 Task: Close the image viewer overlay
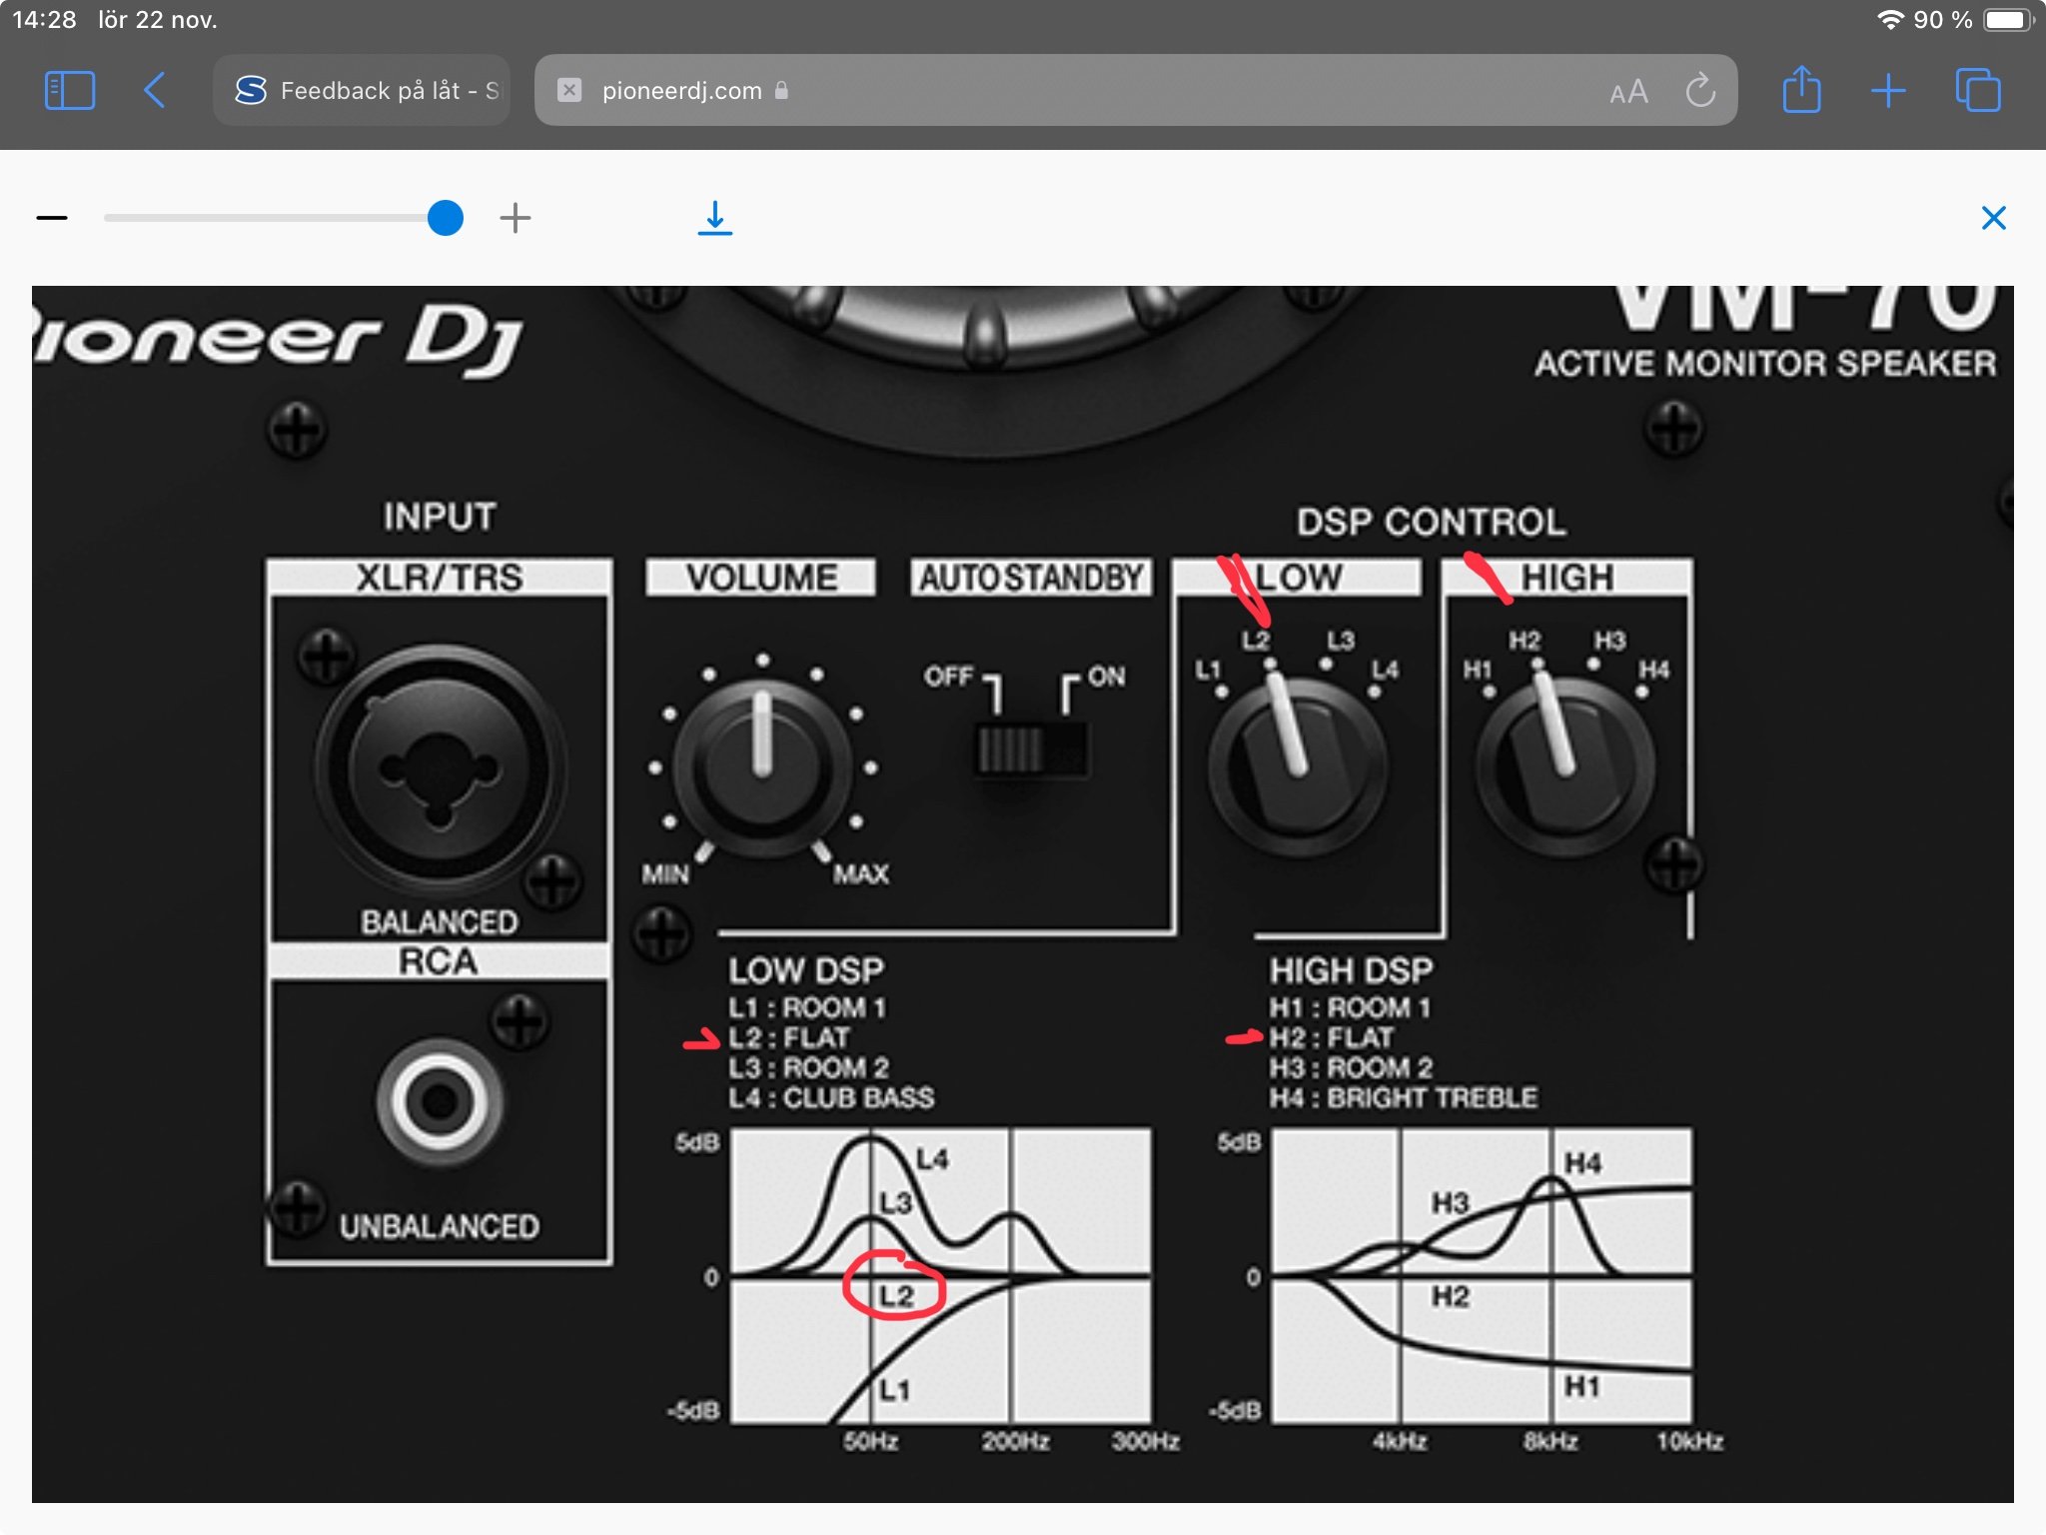coord(1993,218)
